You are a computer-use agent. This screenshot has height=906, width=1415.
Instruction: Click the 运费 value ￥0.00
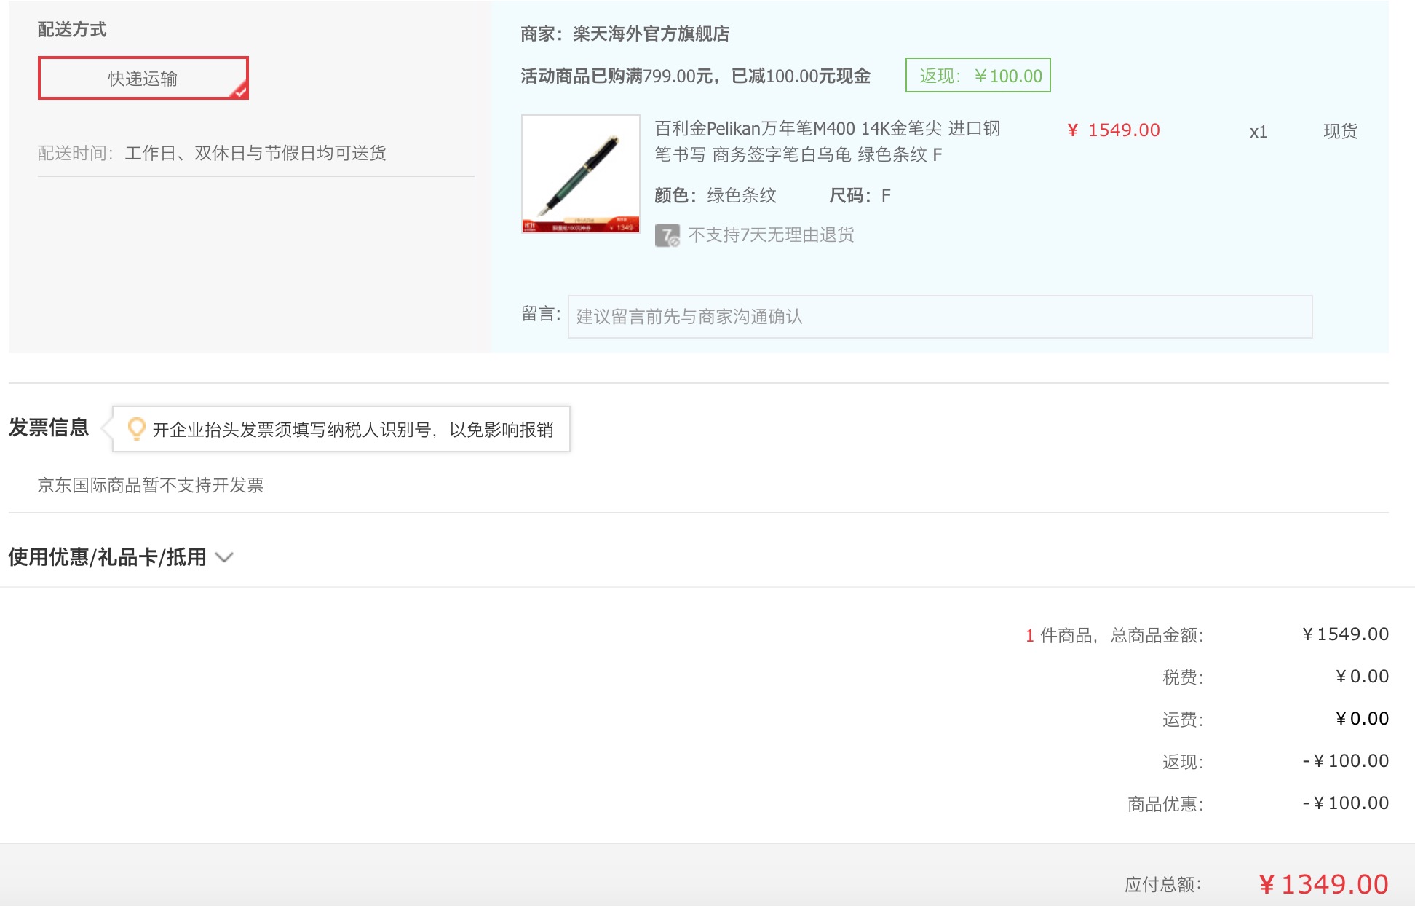[x=1362, y=719]
